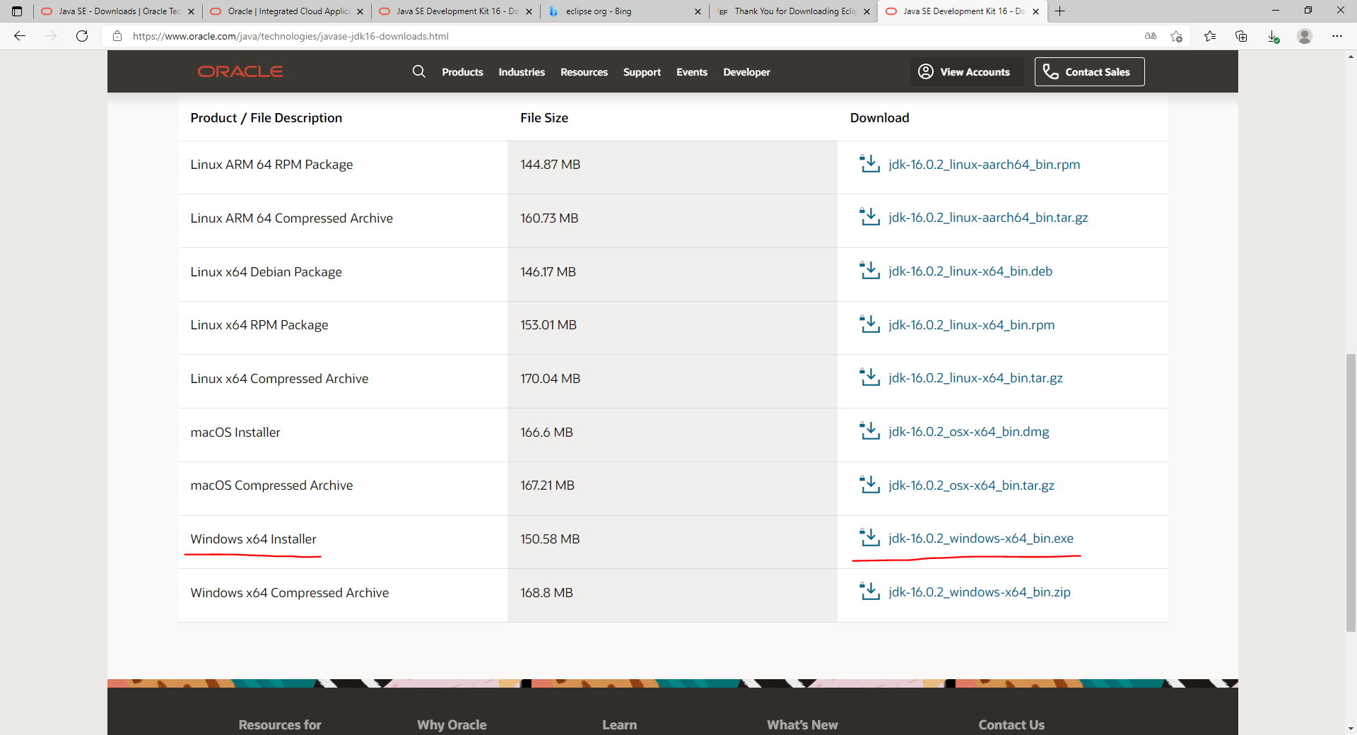
Task: Open the Resources menu
Action: click(584, 72)
